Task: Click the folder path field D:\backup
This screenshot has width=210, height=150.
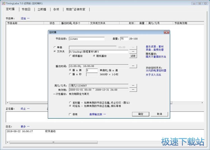Action: (99, 52)
